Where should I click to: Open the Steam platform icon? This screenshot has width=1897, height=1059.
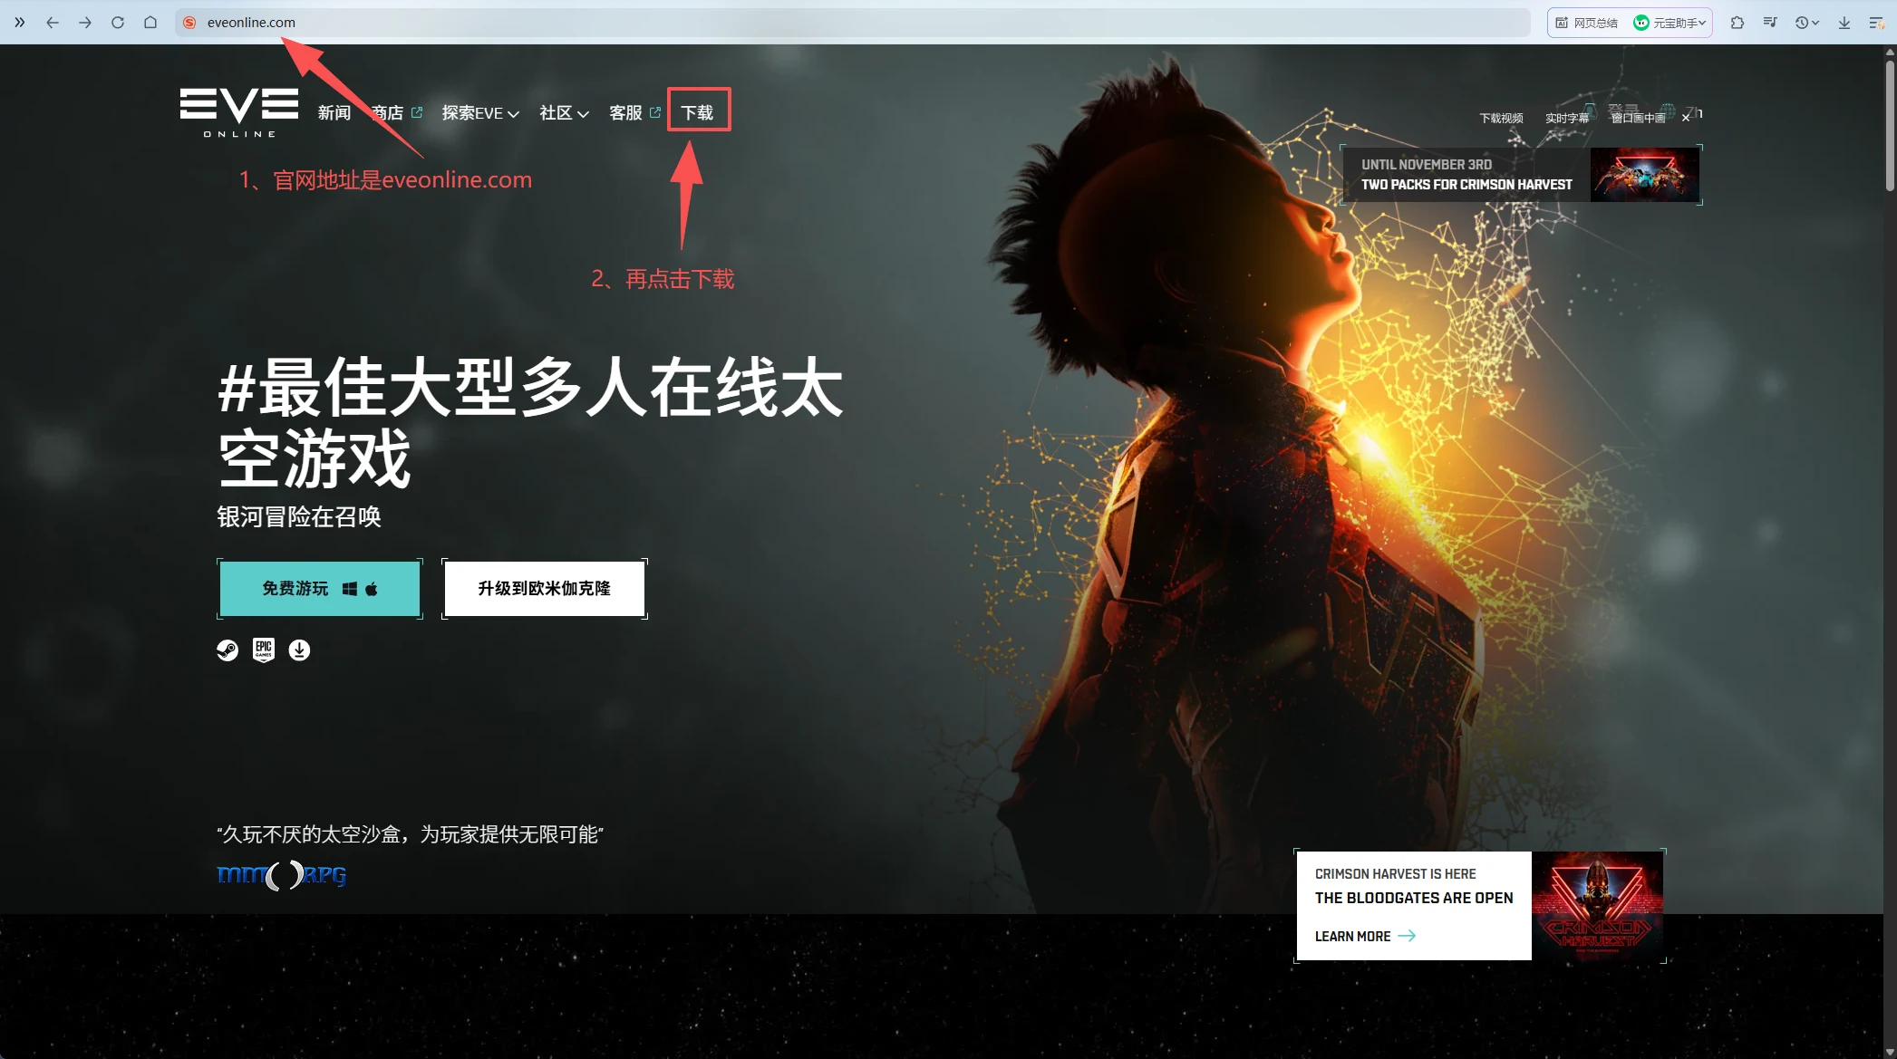pyautogui.click(x=227, y=650)
